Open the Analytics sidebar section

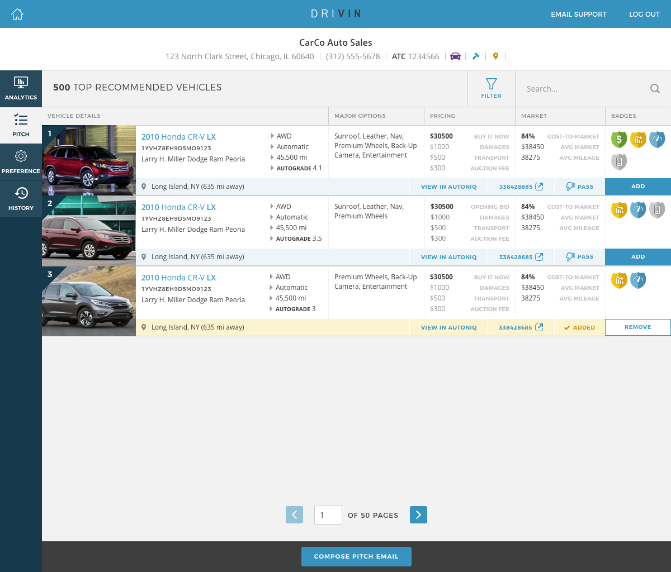tap(21, 89)
